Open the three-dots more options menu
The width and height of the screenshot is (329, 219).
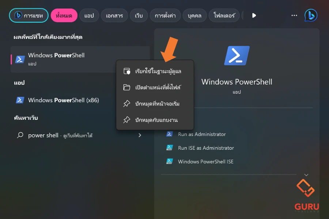click(x=294, y=15)
